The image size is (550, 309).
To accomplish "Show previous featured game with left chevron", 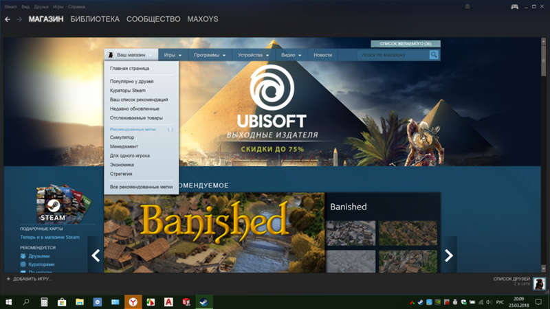I will (96, 255).
